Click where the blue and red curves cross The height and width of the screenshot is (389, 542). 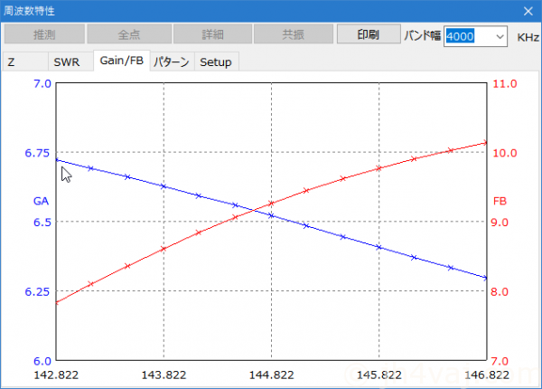(x=263, y=212)
